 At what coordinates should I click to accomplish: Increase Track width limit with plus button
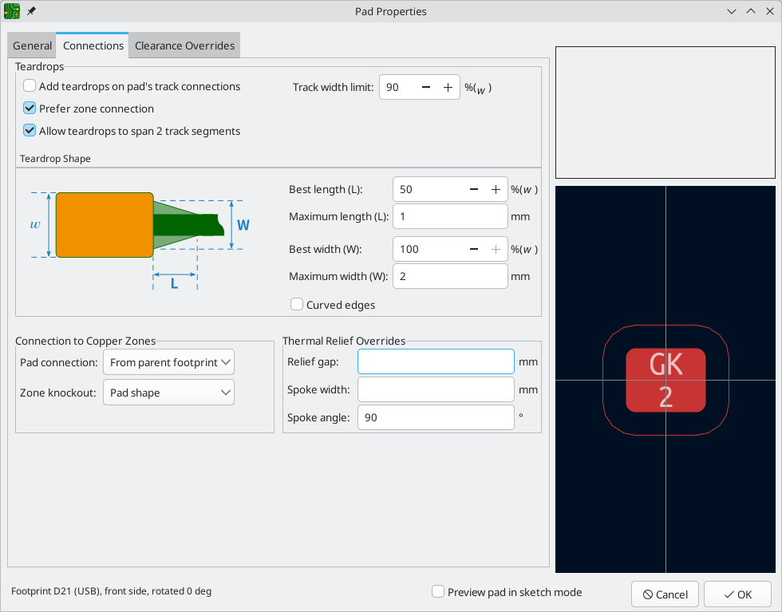448,88
